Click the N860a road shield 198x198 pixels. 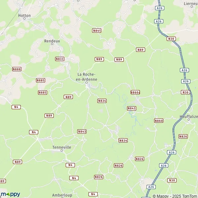135,92
